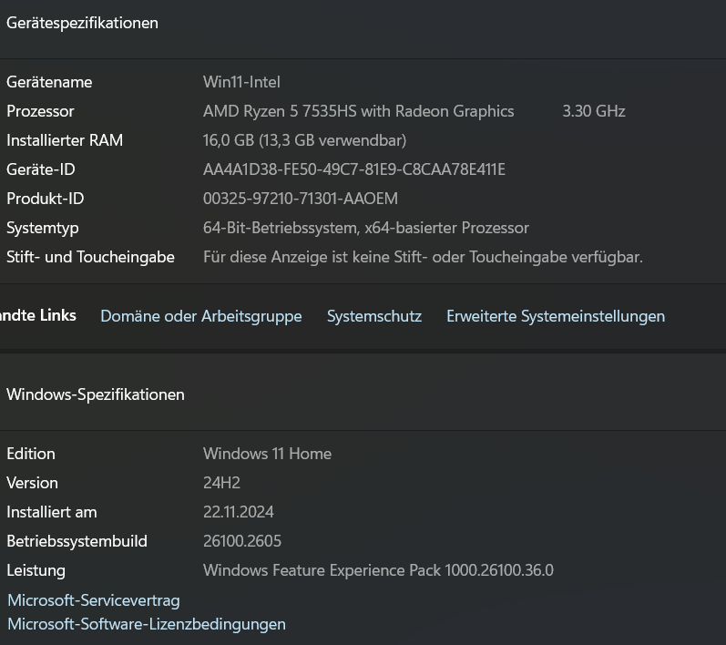Select the device name Win11-Intel
This screenshot has width=726, height=645.
coord(241,82)
